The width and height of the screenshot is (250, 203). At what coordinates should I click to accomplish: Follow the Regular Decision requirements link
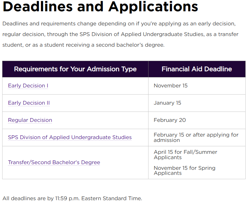click(x=30, y=120)
